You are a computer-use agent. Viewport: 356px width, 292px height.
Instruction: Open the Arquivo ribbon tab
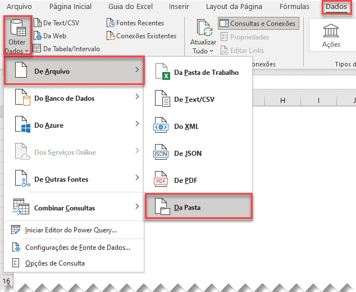[x=19, y=7]
